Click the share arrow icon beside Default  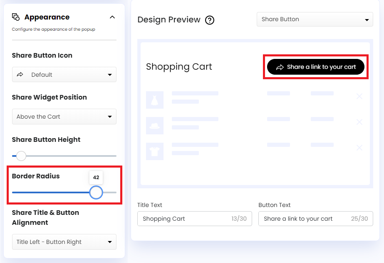[20, 75]
